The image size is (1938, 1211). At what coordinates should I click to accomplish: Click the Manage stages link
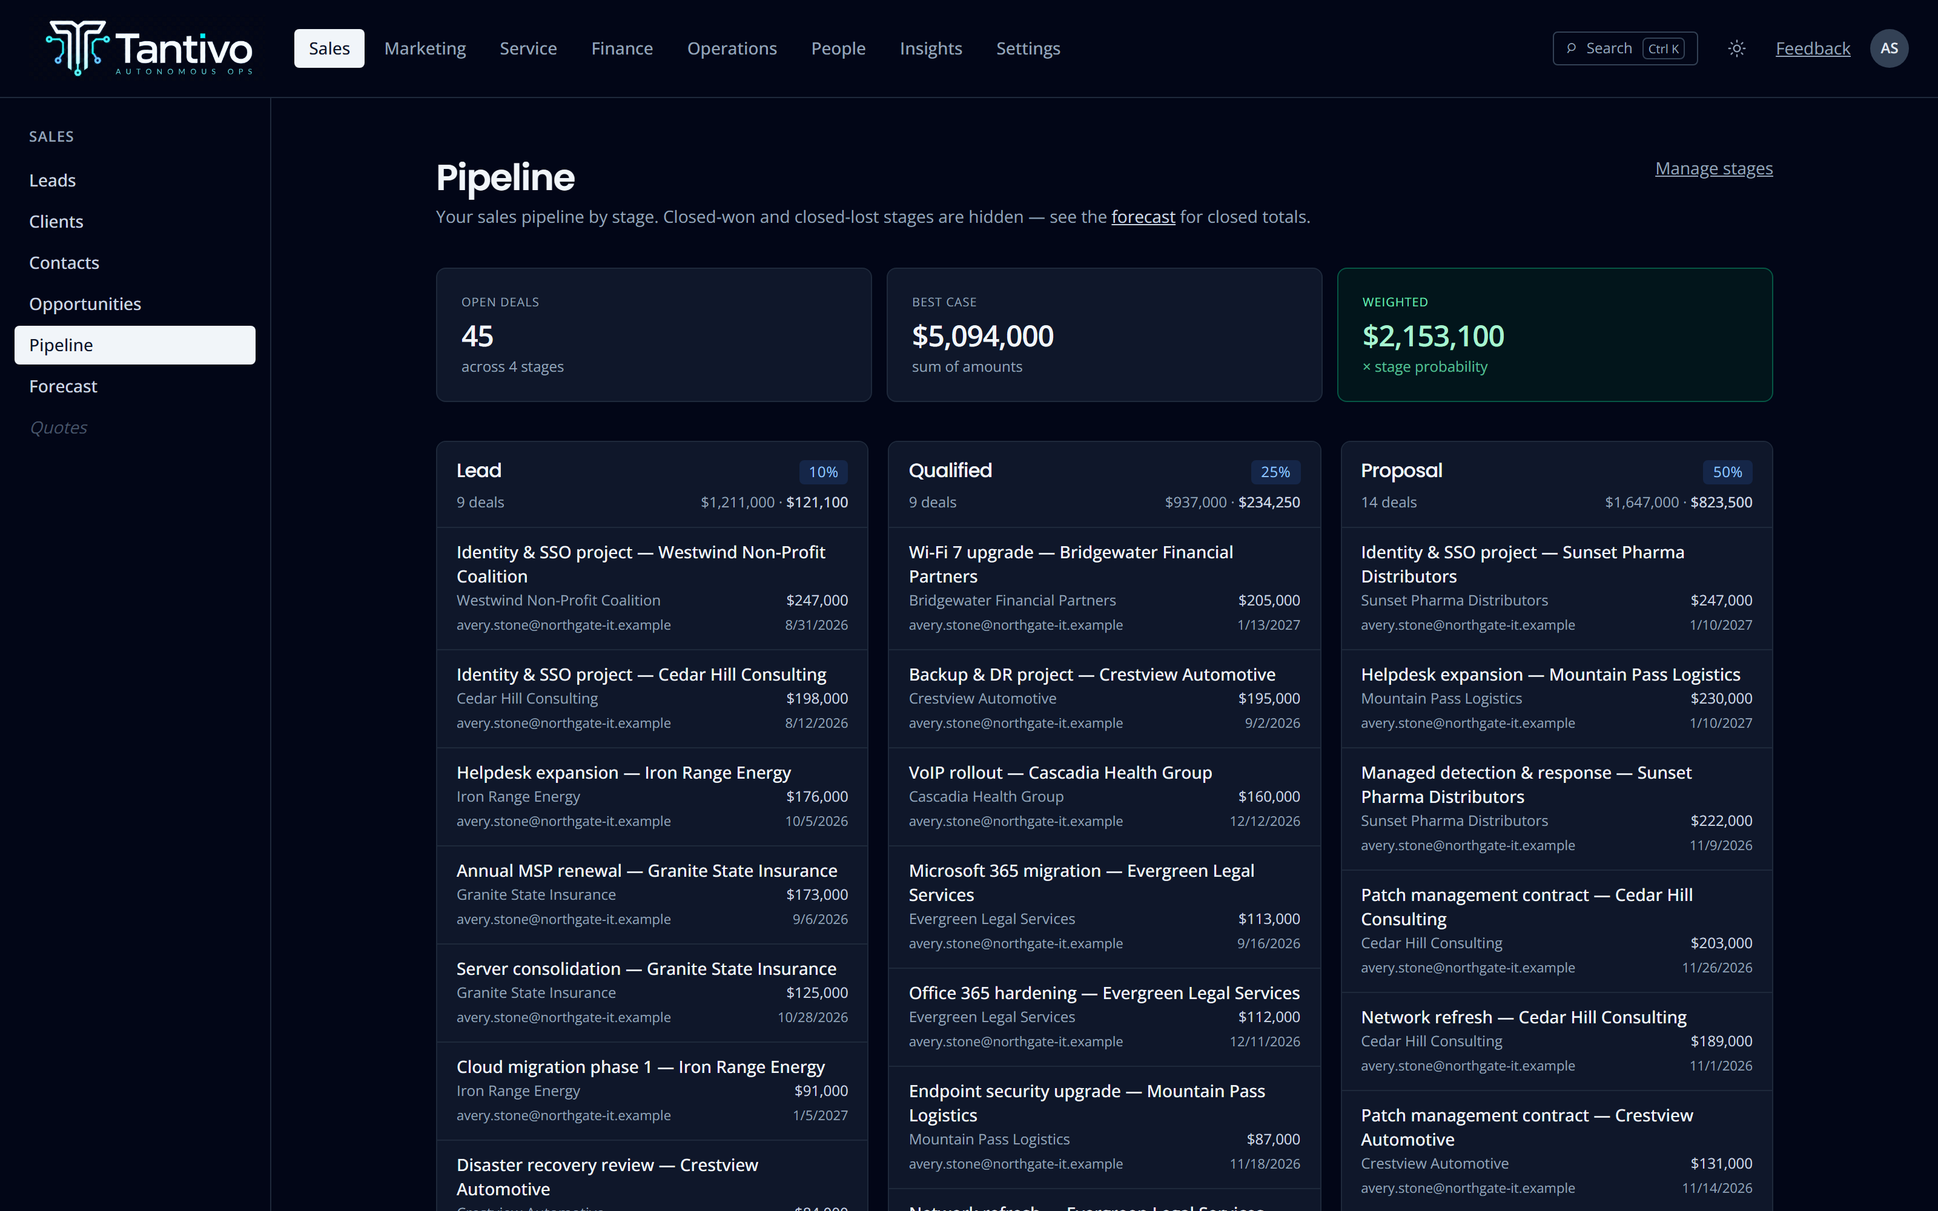click(x=1714, y=169)
